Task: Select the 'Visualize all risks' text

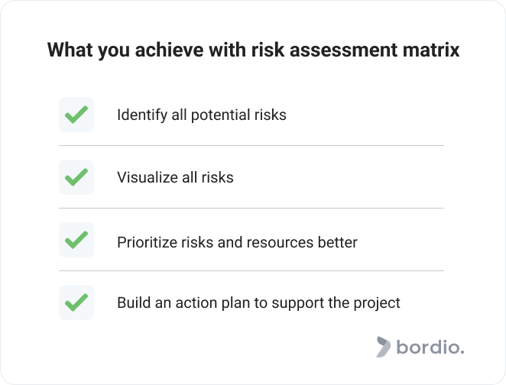Action: point(175,177)
